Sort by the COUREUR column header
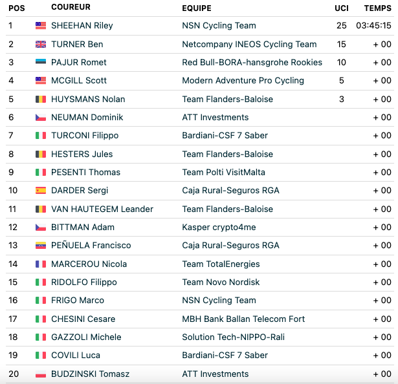Screen dimensions: 398x384 tap(71, 7)
